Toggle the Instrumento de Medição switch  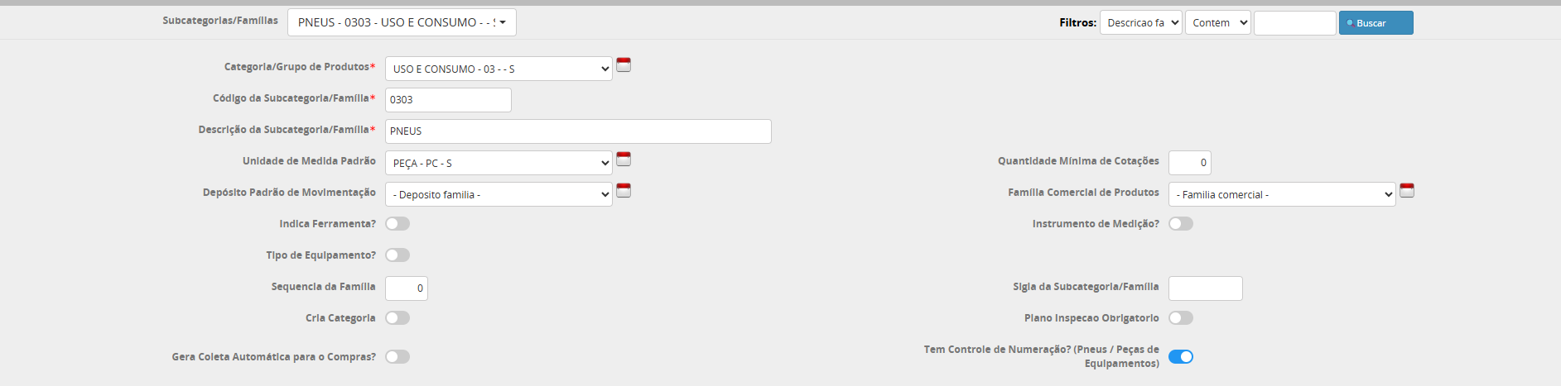pyautogui.click(x=1180, y=224)
